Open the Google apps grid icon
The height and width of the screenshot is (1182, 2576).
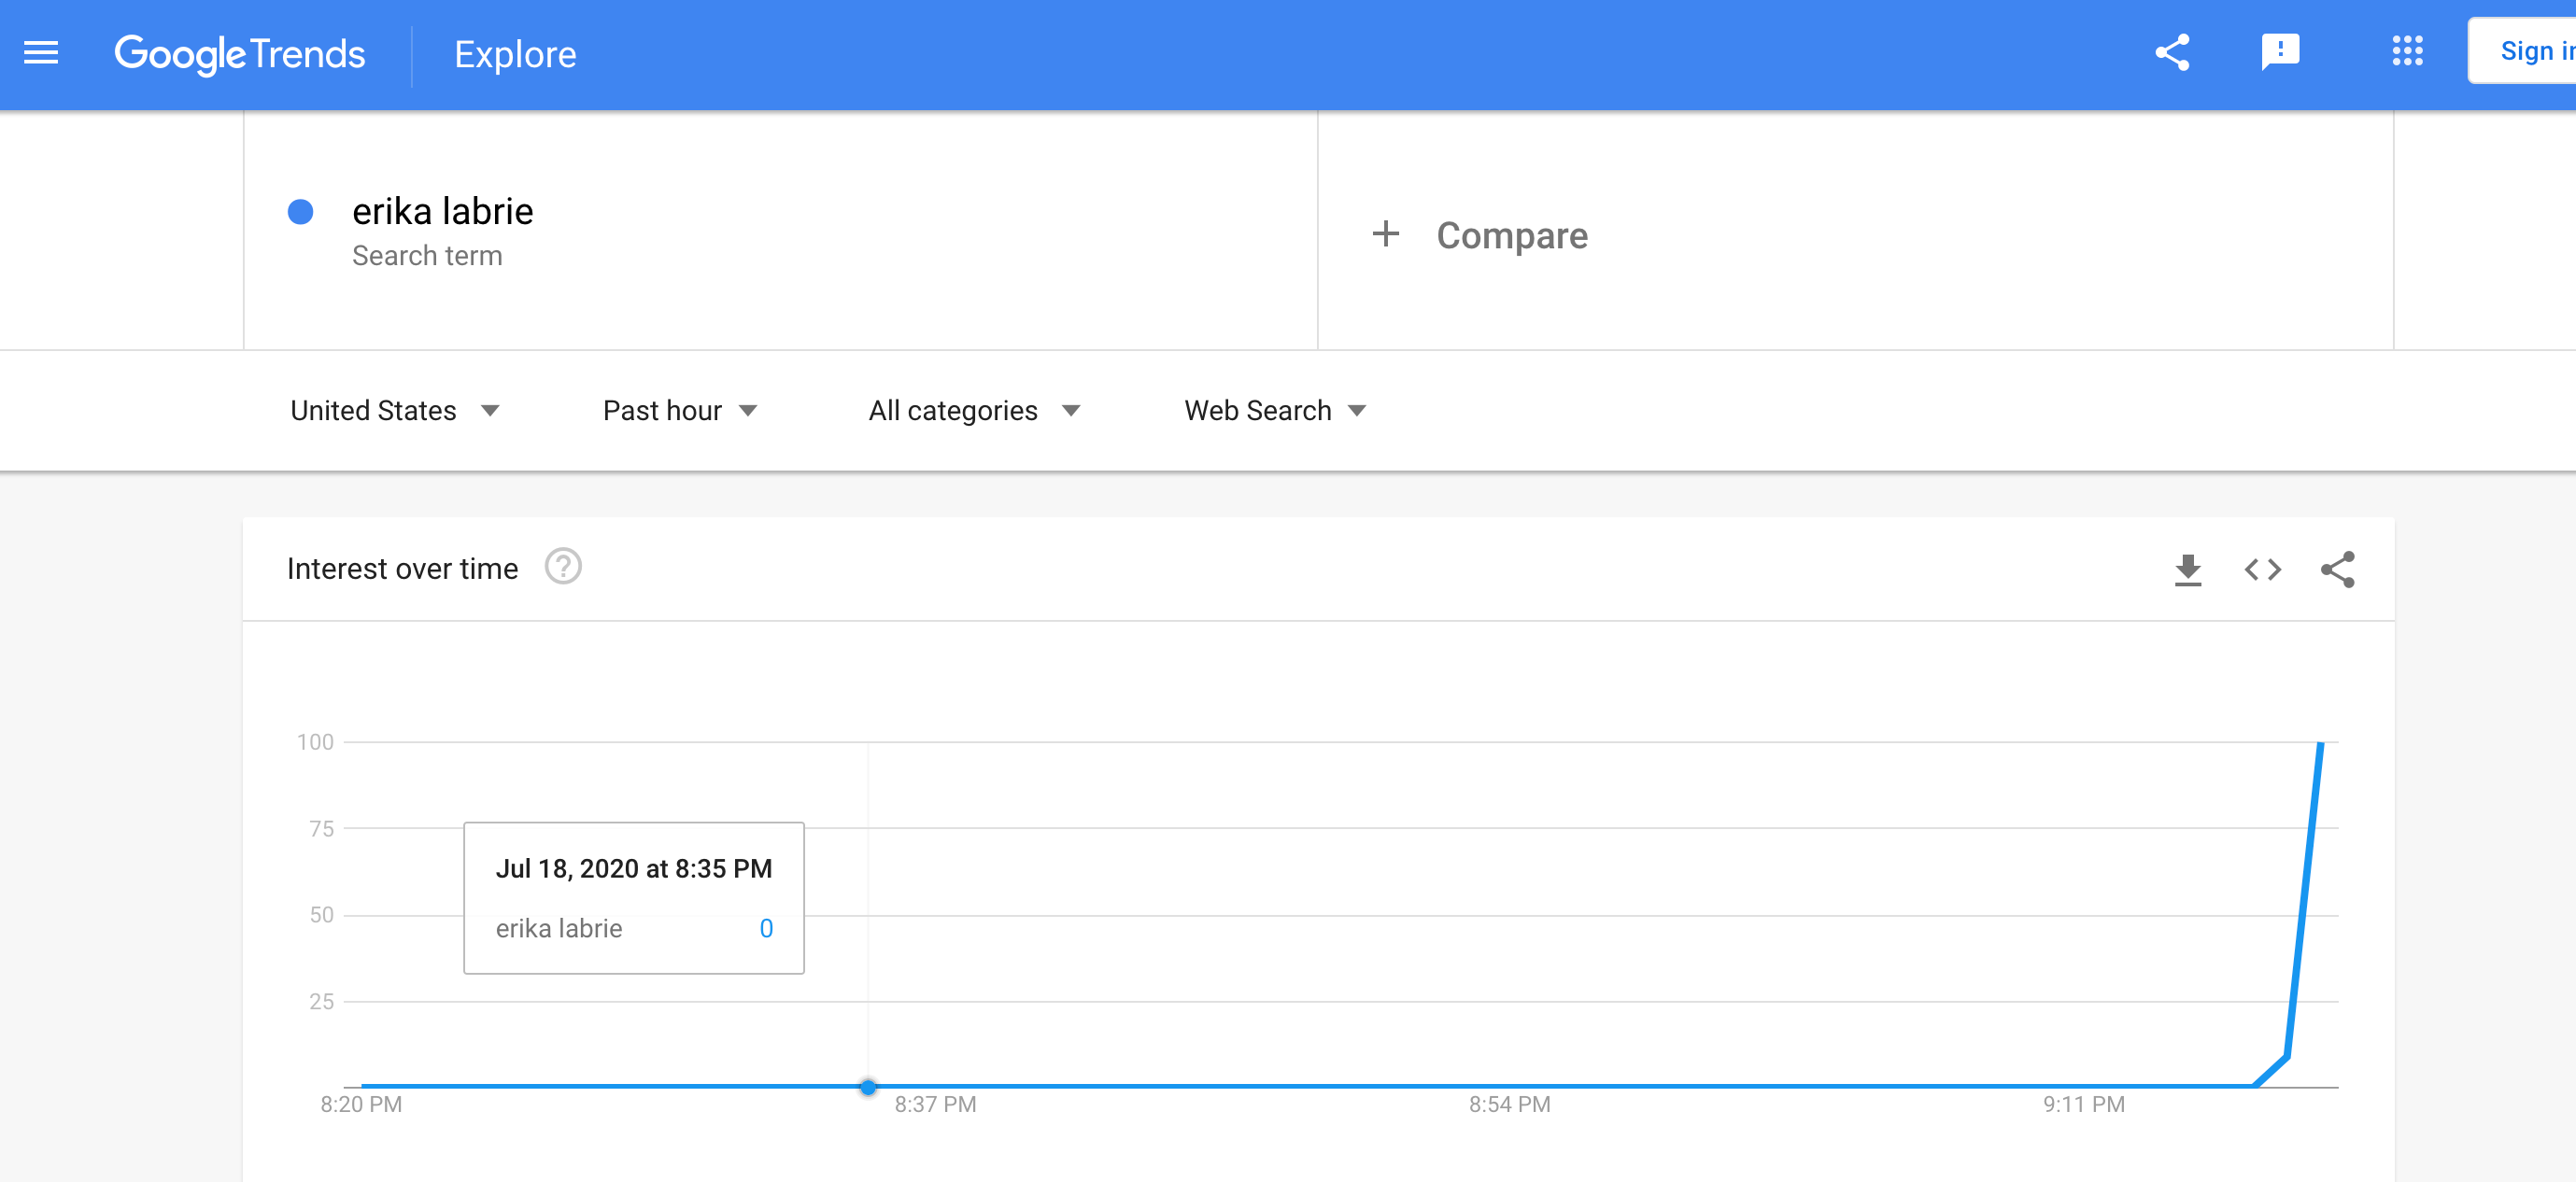[x=2408, y=53]
